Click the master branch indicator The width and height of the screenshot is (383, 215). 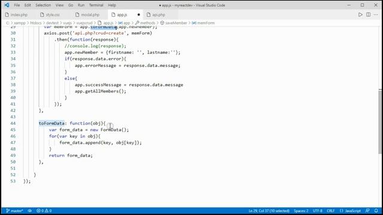(14, 211)
